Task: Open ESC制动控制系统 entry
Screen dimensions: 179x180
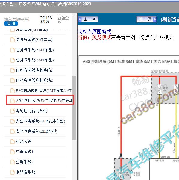Action: pos(44,90)
